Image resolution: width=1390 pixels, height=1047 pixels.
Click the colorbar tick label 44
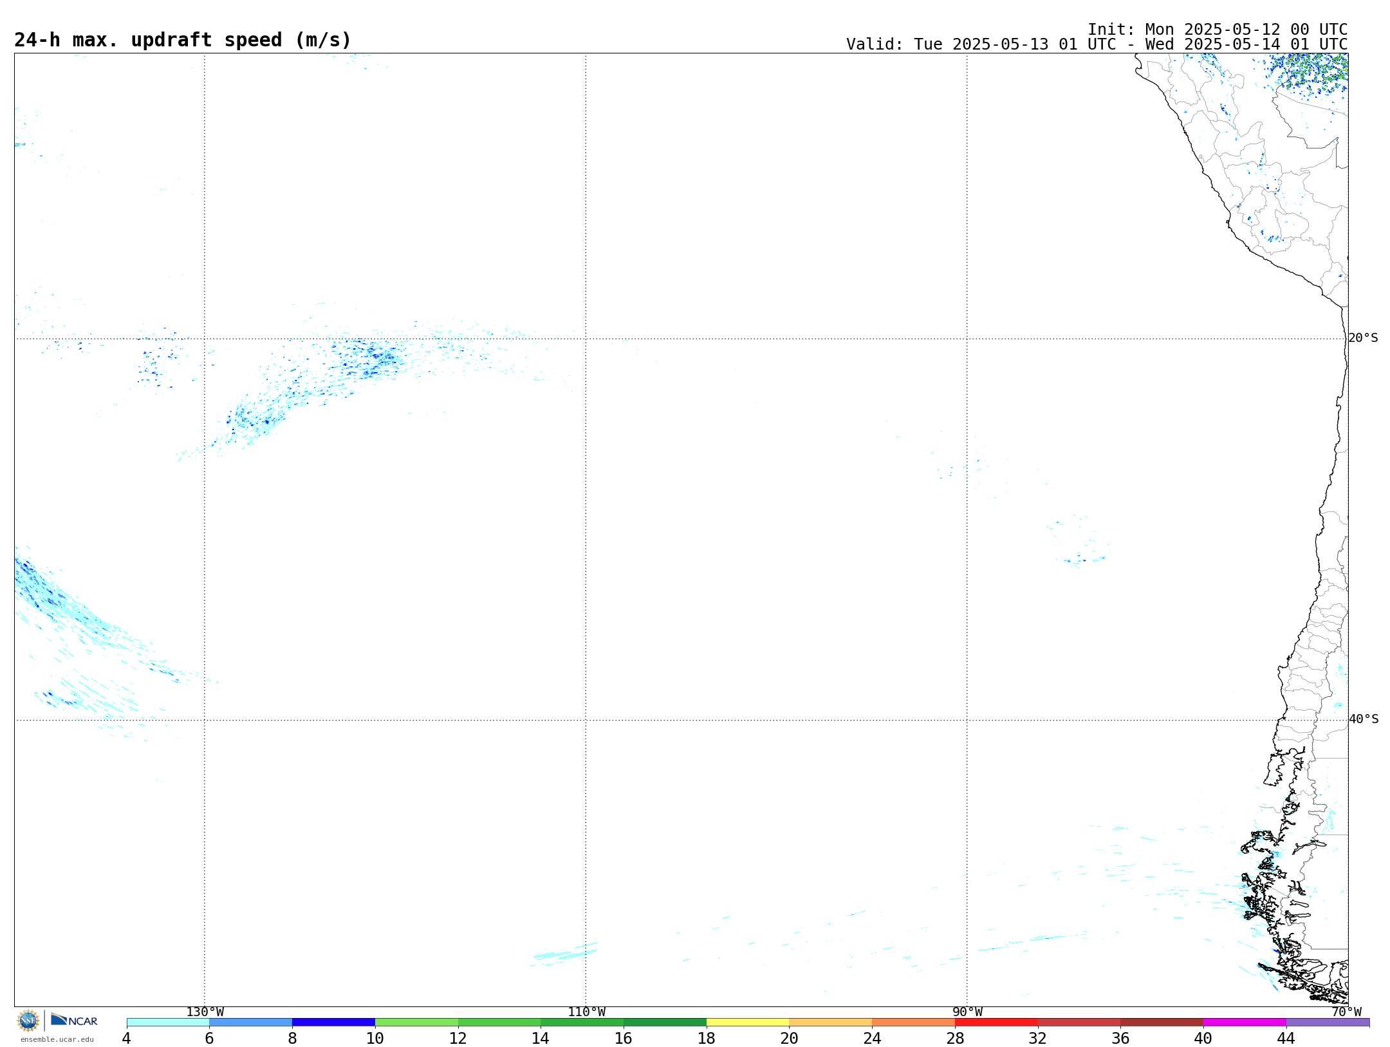(1286, 1038)
